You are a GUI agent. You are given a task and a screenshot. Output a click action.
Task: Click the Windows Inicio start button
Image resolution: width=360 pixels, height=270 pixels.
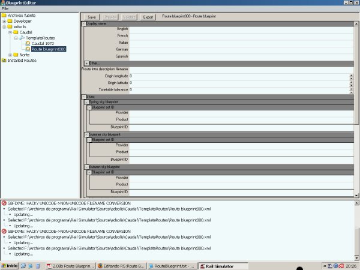9,266
